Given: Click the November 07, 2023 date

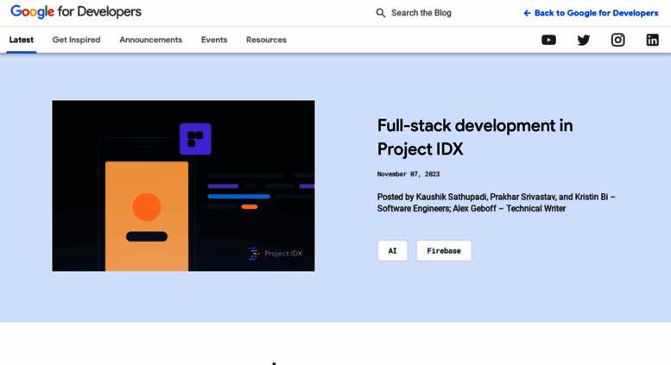Looking at the screenshot, I should click(408, 174).
